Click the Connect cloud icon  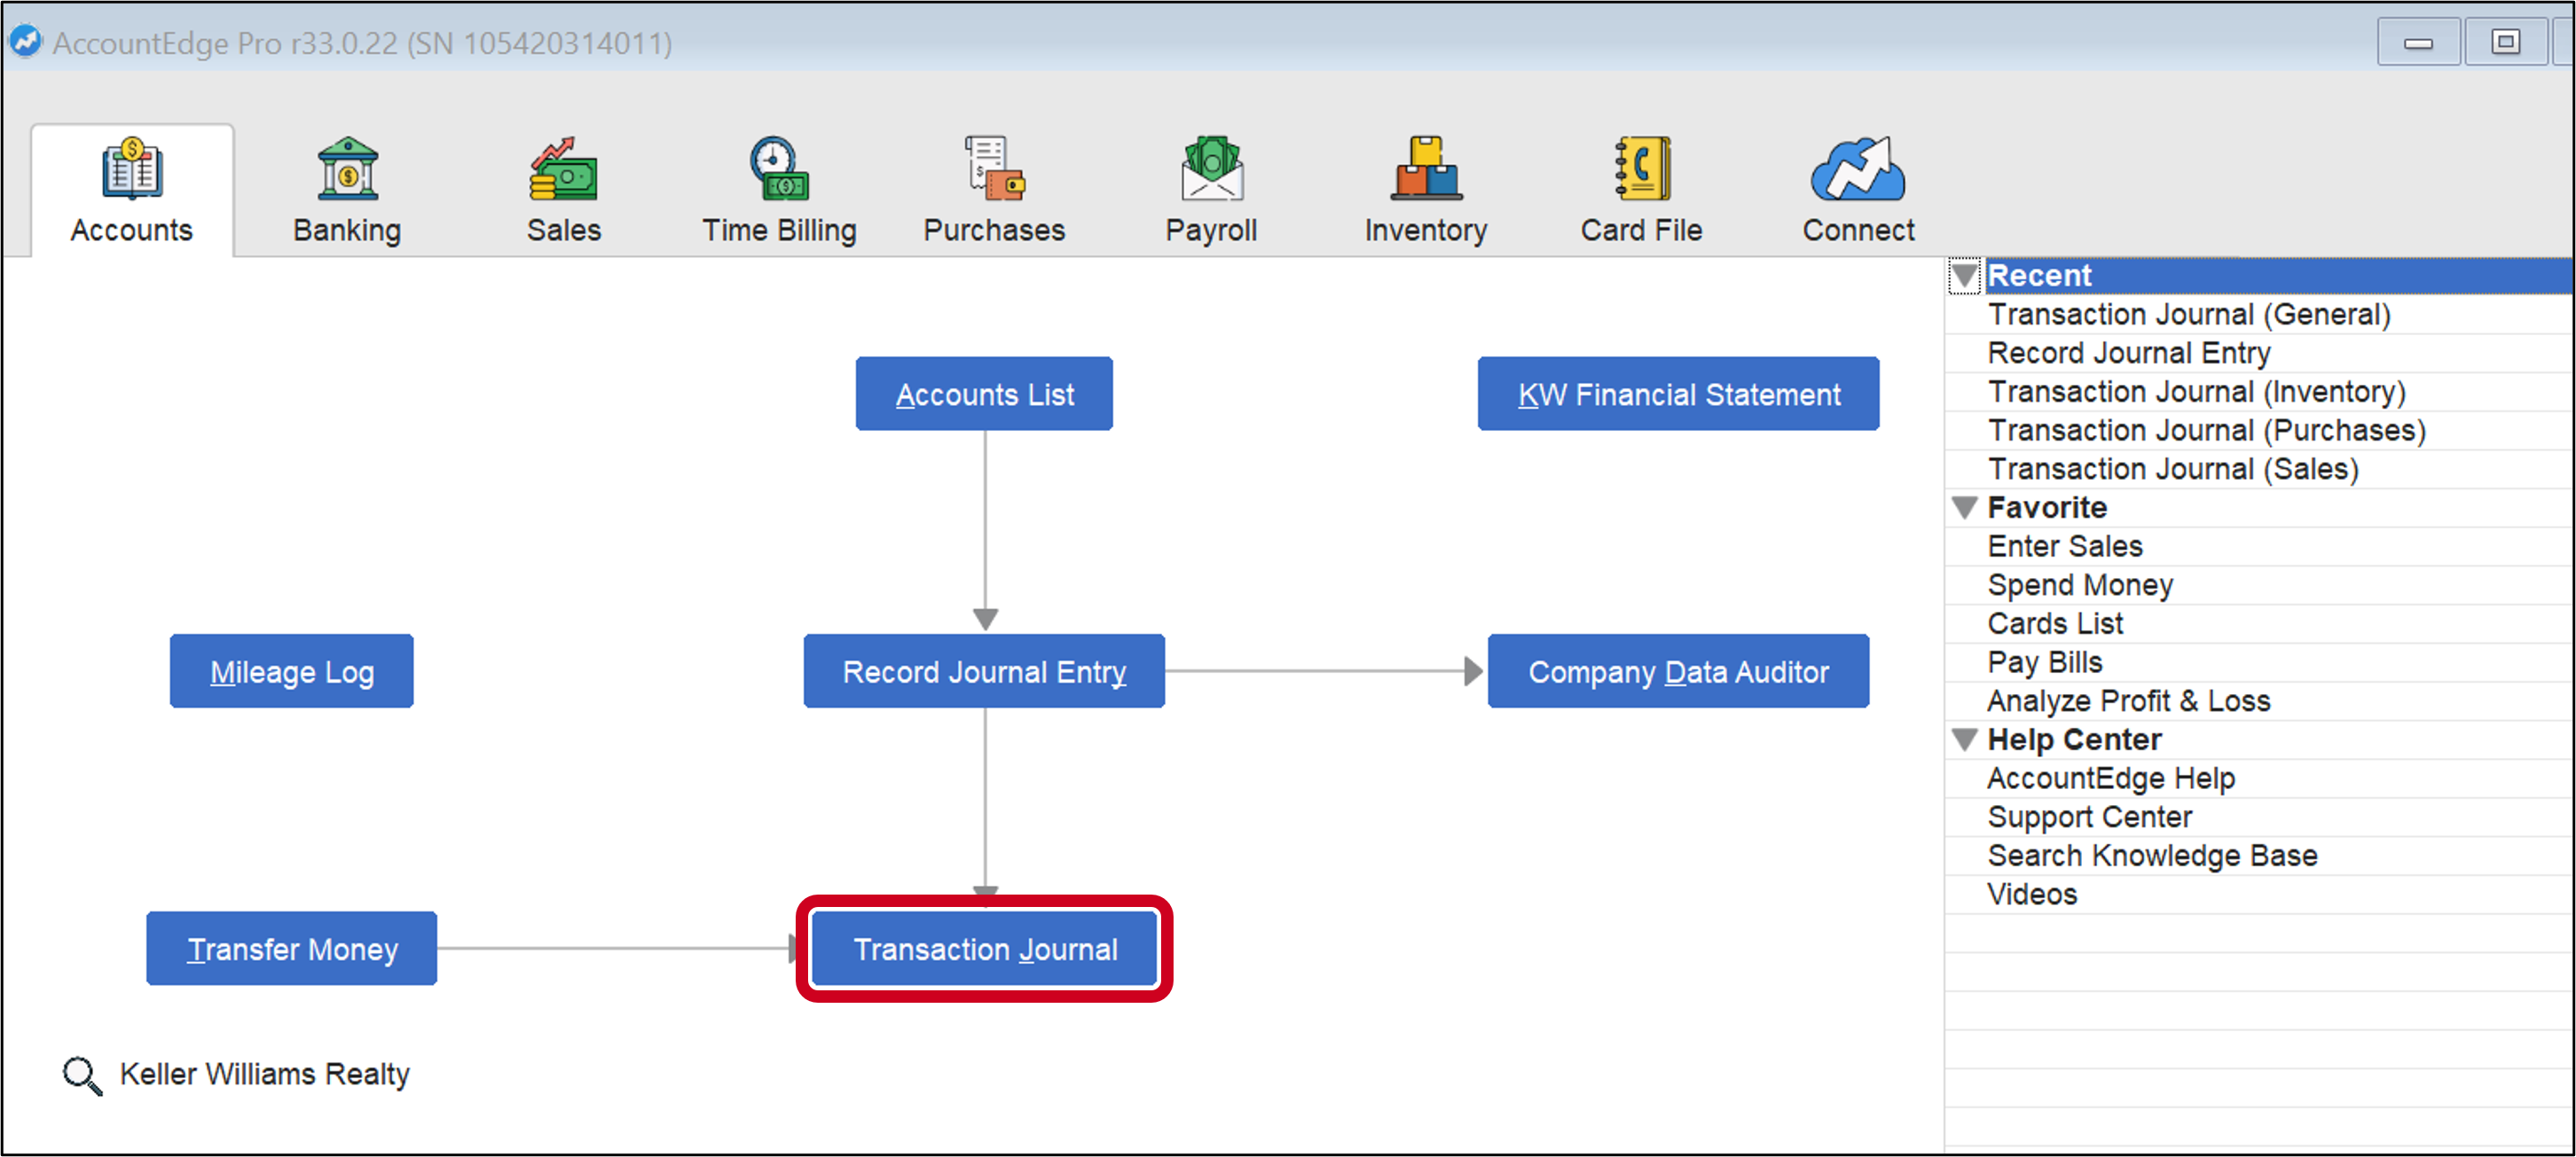[x=1858, y=168]
